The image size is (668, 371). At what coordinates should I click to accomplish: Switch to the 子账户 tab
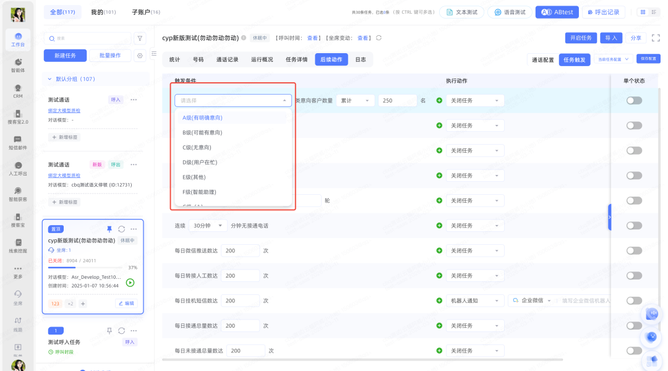click(146, 12)
